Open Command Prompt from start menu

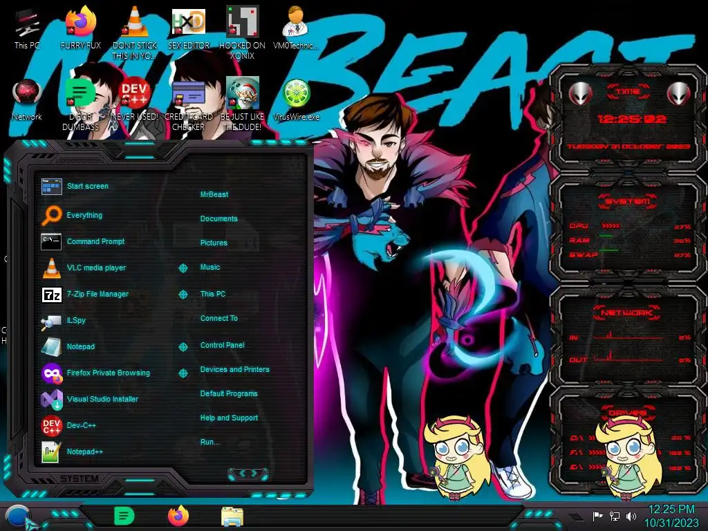(83, 241)
